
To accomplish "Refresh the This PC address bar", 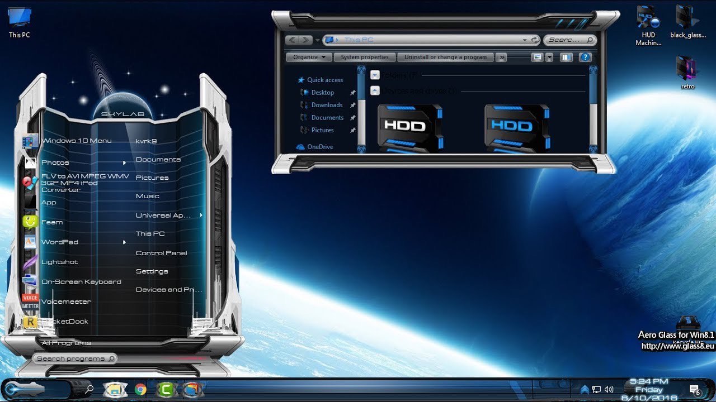I will (x=535, y=40).
